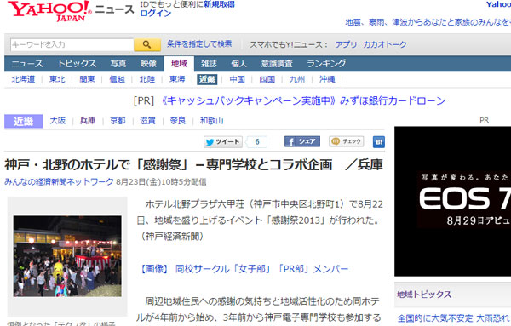
Task: Click the Hatena bookmark B! icon
Action: (x=379, y=141)
